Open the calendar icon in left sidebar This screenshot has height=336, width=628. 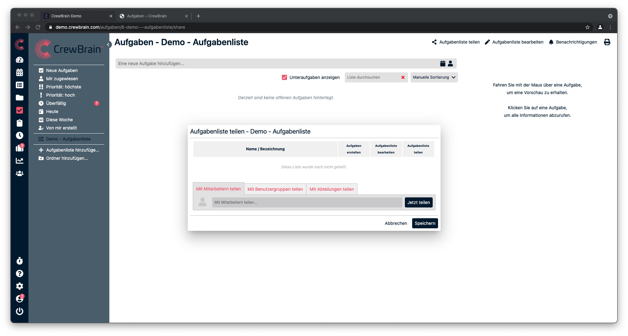tap(20, 72)
